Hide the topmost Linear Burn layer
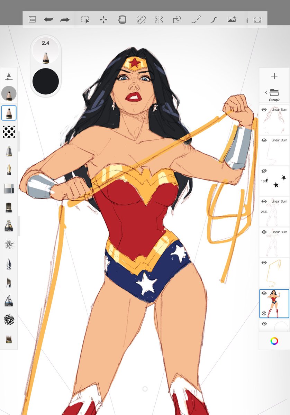290x415 pixels. click(264, 110)
